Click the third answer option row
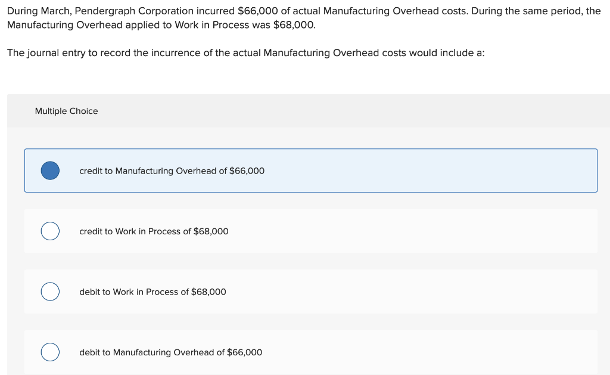610x375 pixels. pyautogui.click(x=311, y=292)
